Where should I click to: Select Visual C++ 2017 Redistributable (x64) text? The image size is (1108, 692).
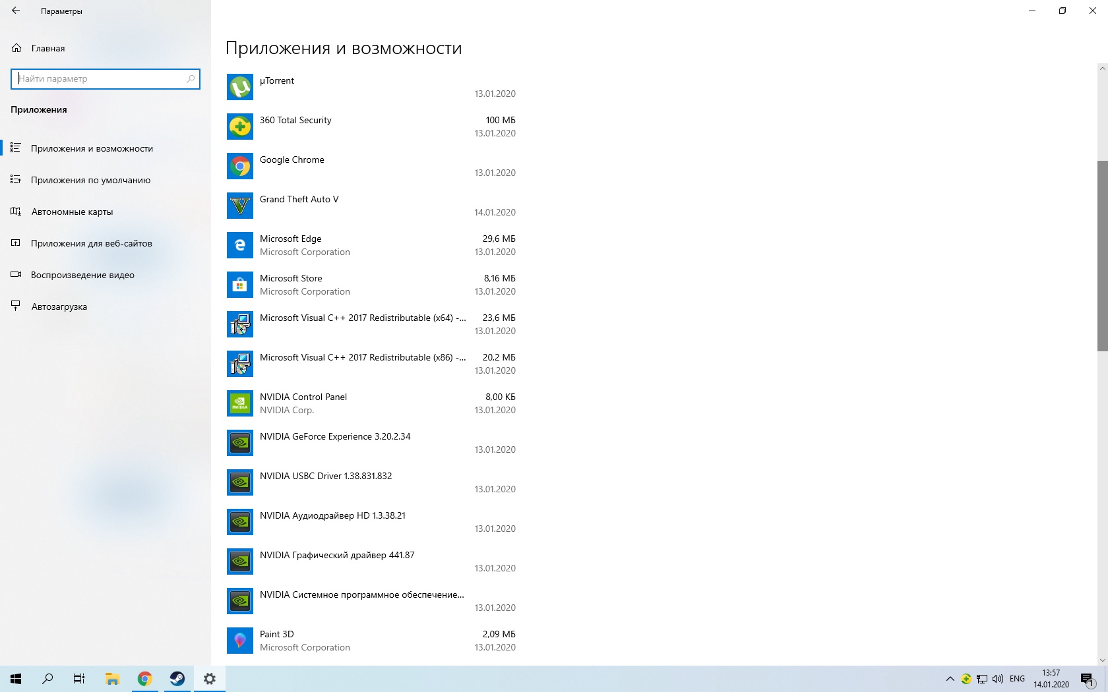363,318
